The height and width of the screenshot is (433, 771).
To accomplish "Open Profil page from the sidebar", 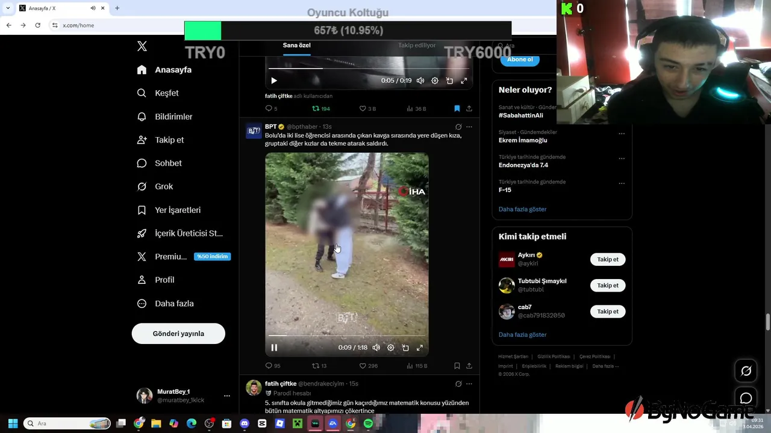I will pyautogui.click(x=155, y=280).
